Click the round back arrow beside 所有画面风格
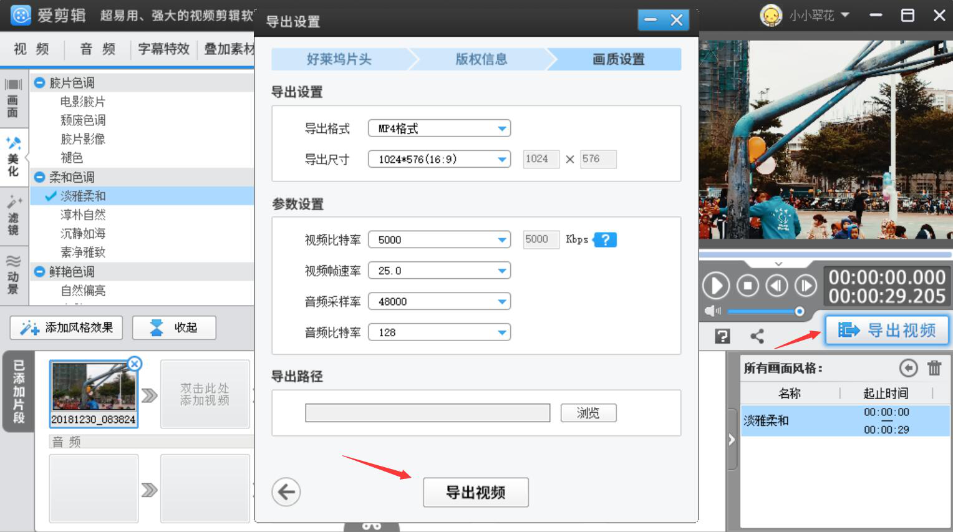This screenshot has height=532, width=953. tap(908, 368)
